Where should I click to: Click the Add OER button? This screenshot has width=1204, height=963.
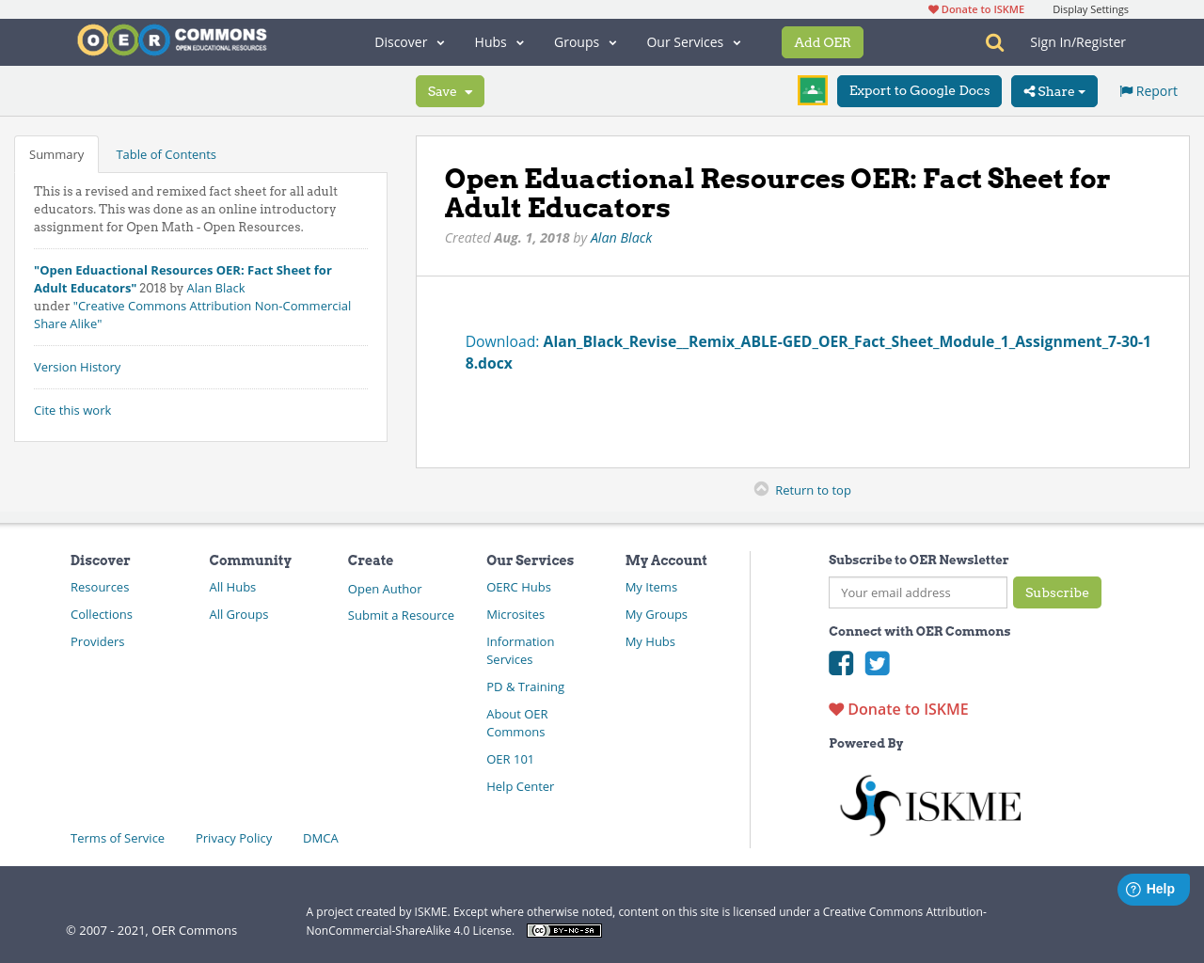point(822,41)
